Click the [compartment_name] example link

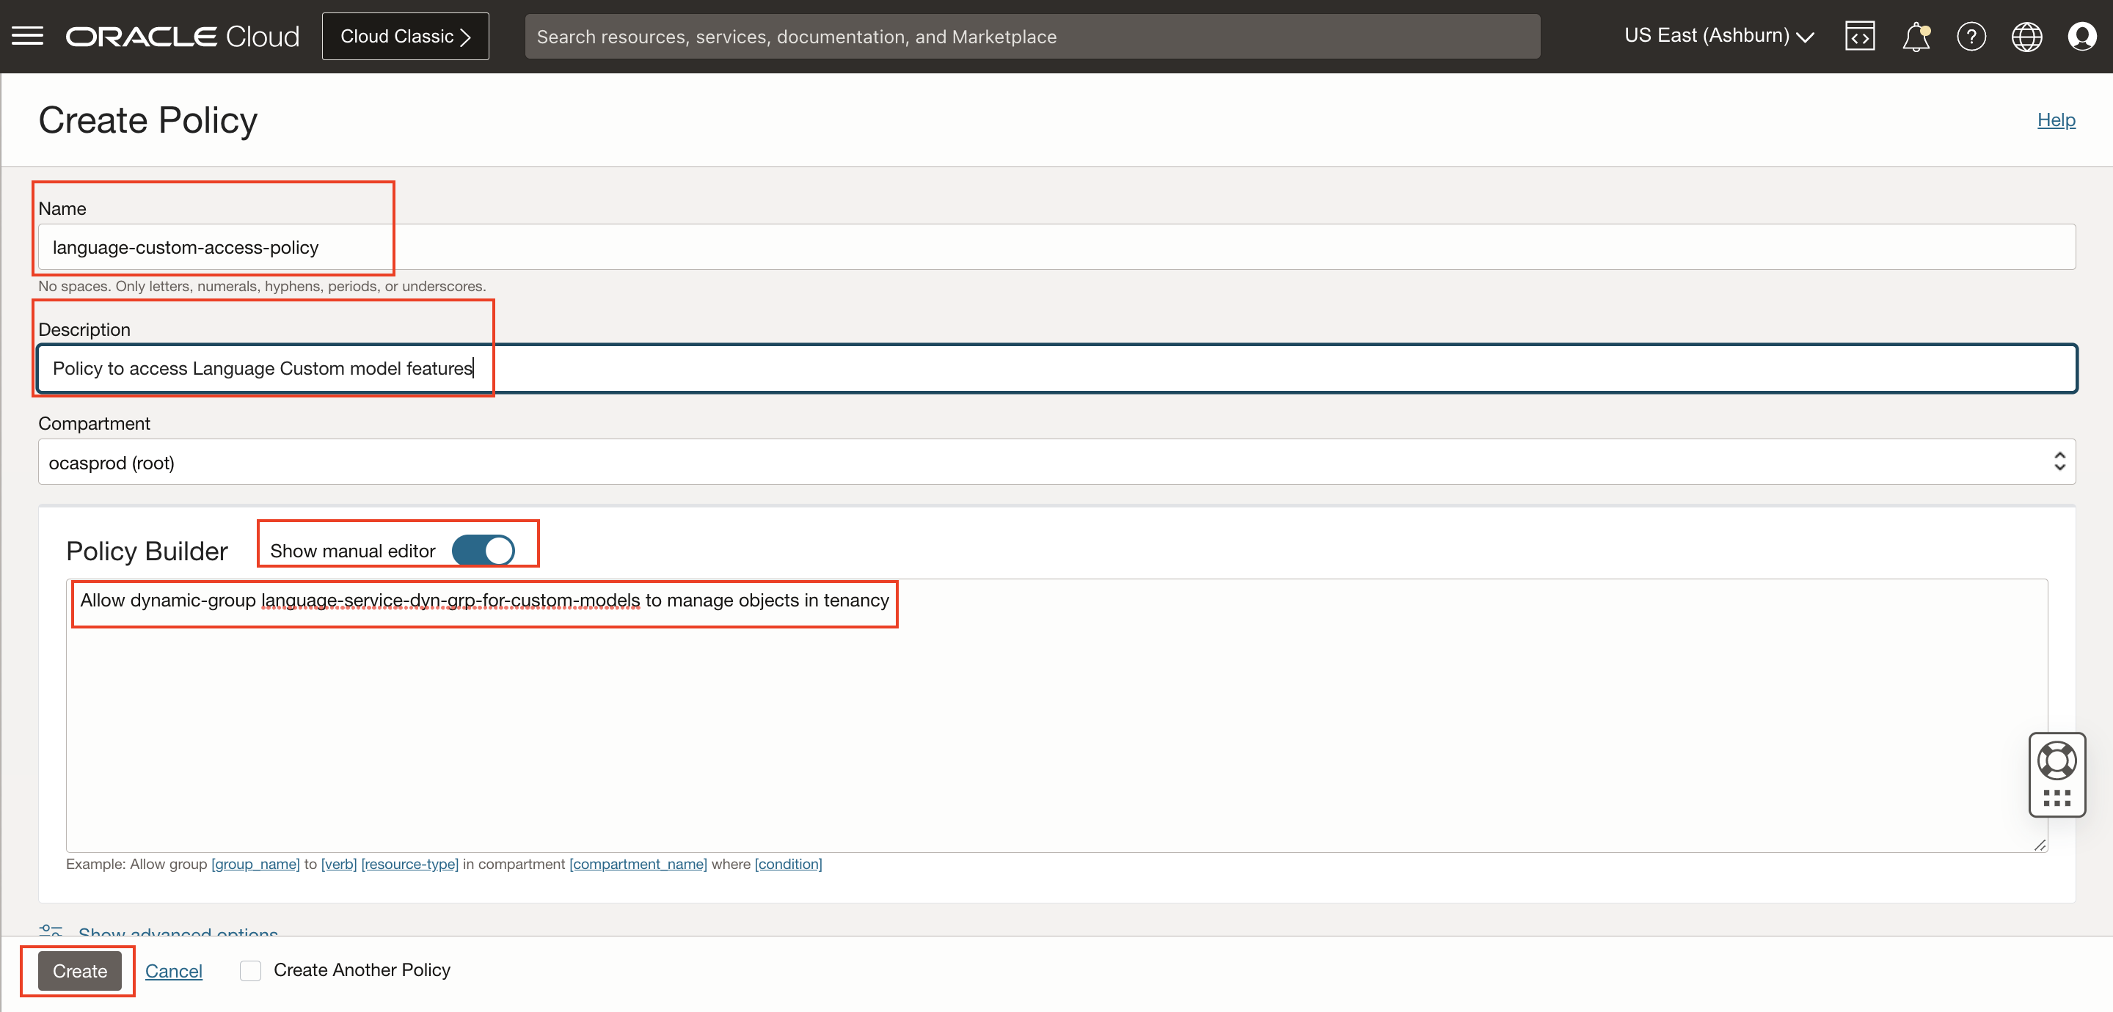[x=638, y=864]
